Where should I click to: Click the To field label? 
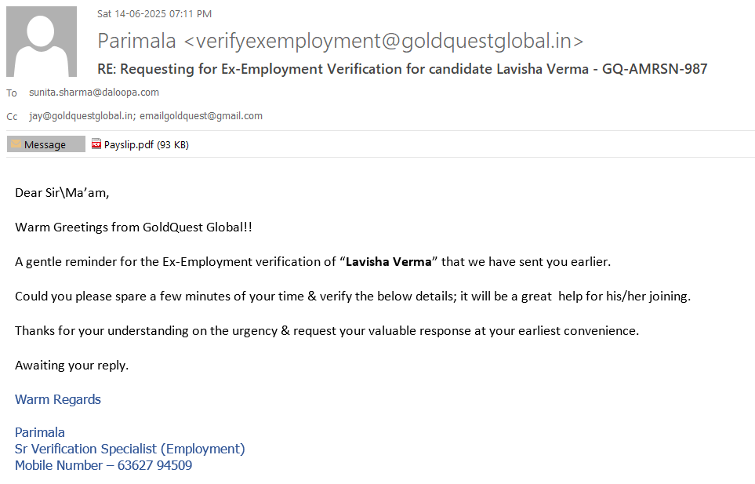point(12,93)
